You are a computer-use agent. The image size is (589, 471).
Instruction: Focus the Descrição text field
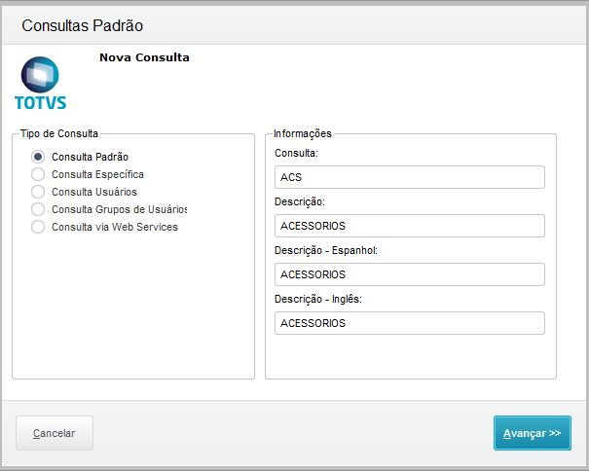click(x=410, y=226)
